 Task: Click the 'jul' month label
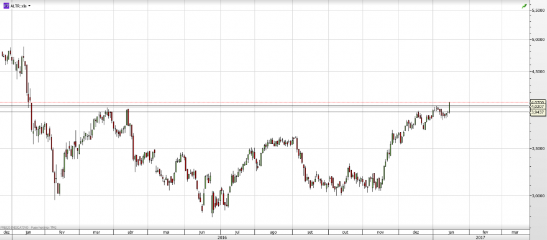pyautogui.click(x=237, y=232)
